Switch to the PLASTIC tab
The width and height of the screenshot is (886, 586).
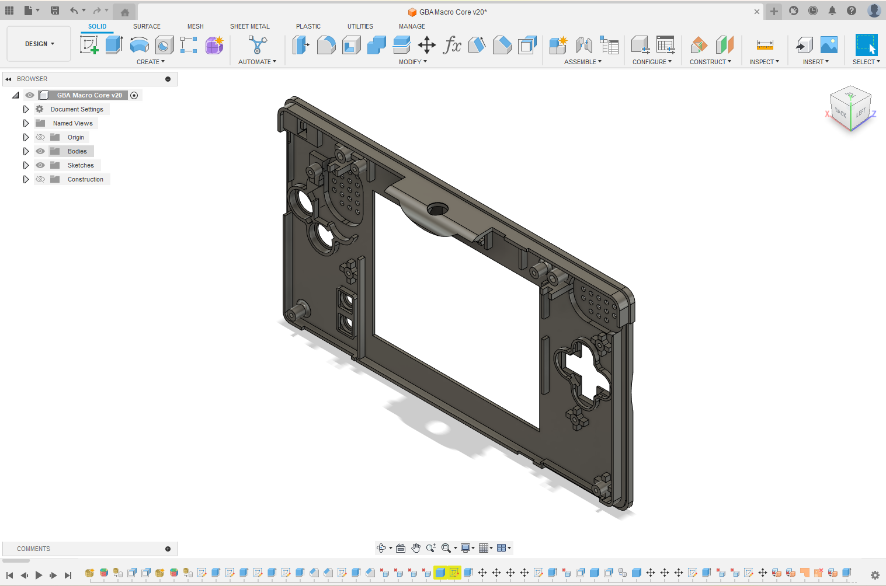pyautogui.click(x=308, y=26)
